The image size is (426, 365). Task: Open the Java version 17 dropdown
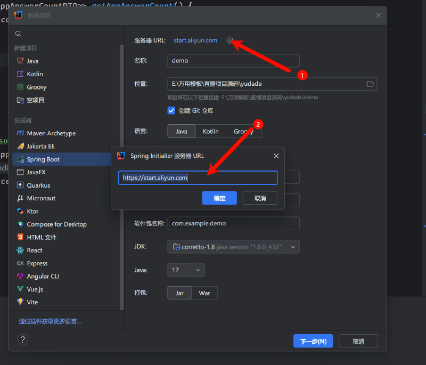click(x=186, y=270)
